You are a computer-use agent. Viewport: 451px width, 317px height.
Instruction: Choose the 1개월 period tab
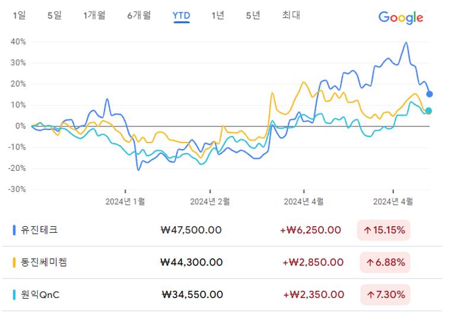click(94, 15)
